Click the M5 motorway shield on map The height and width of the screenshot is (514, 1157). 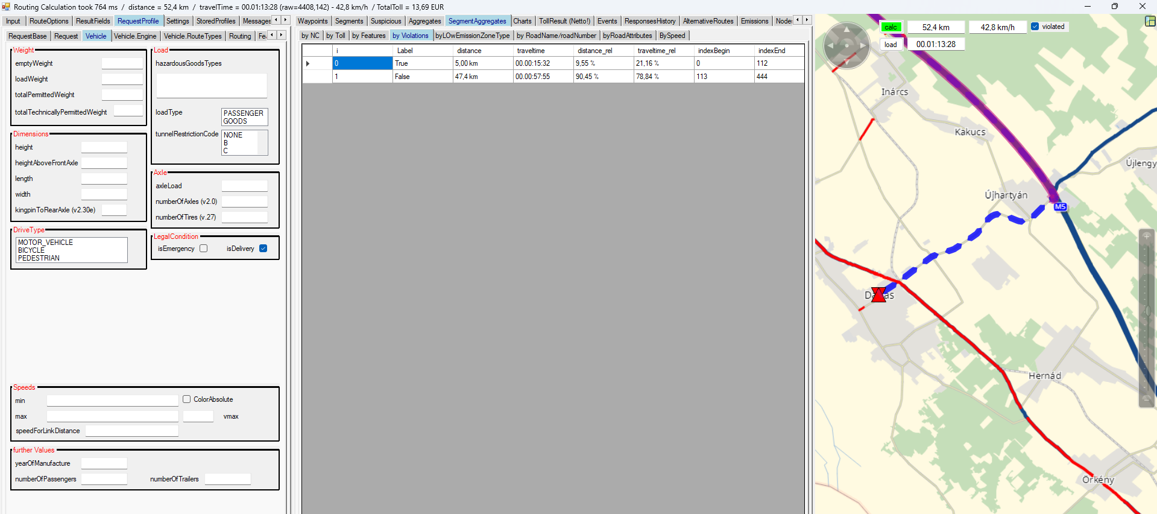tap(1060, 207)
